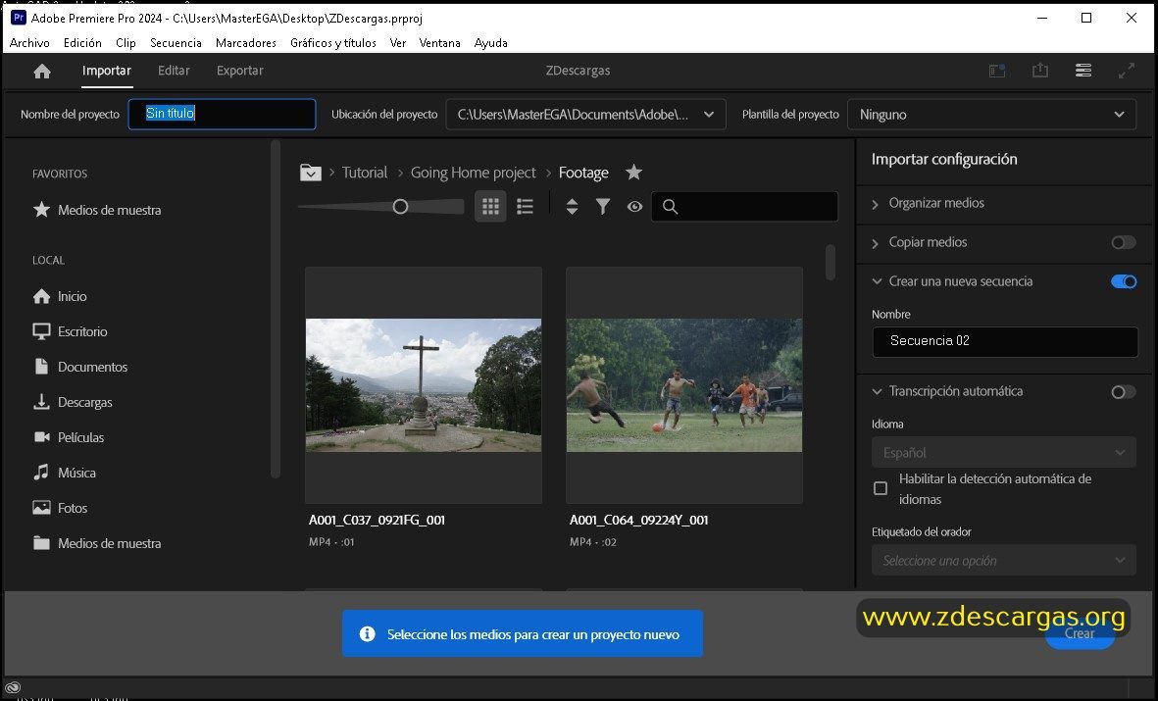This screenshot has width=1158, height=701.
Task: Open the Clip menu
Action: pos(126,43)
